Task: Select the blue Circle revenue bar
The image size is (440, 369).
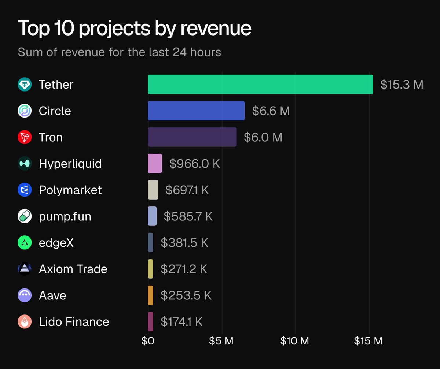Action: [x=196, y=111]
